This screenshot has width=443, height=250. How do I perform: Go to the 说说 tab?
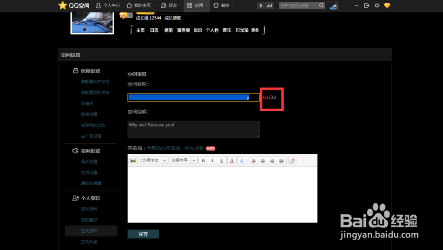tap(198, 30)
